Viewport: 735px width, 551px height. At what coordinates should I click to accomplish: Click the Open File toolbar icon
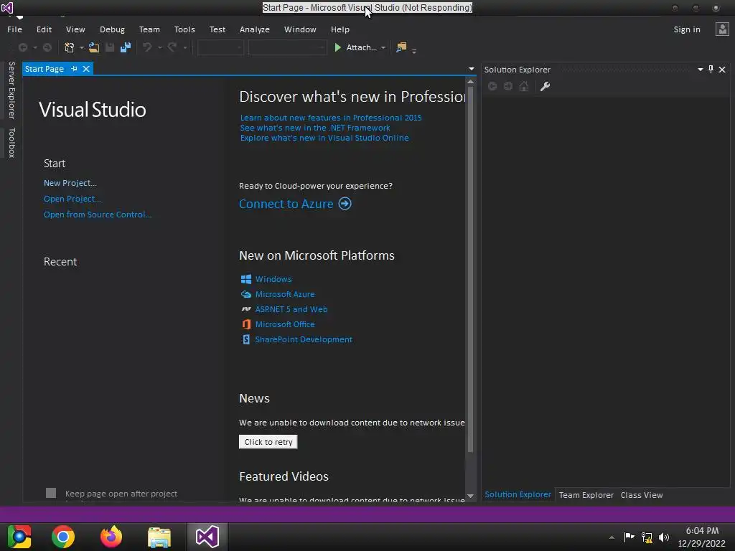tap(94, 47)
